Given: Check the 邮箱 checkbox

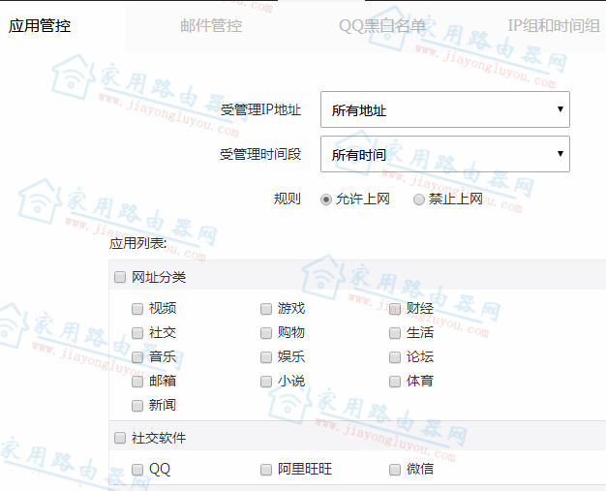Looking at the screenshot, I should [137, 382].
